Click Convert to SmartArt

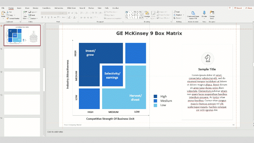click(x=113, y=18)
